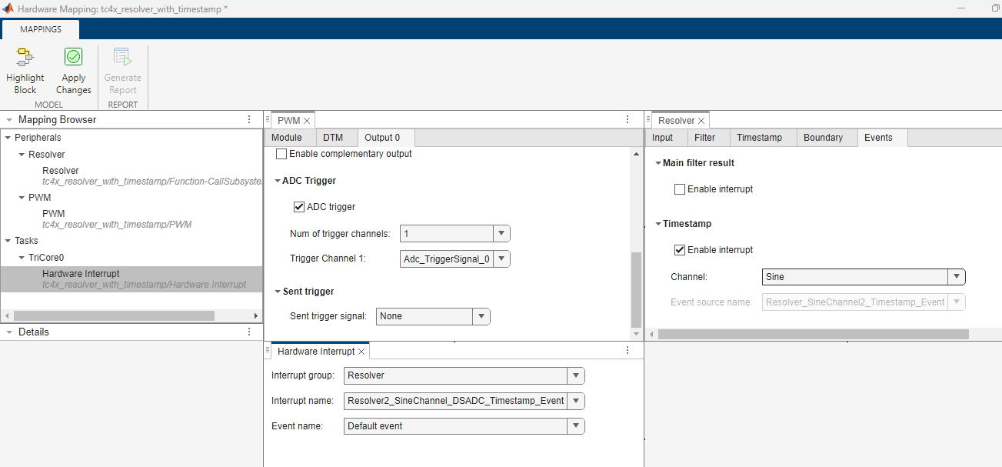
Task: Close the Hardware Interrupt panel tab
Action: pos(362,352)
